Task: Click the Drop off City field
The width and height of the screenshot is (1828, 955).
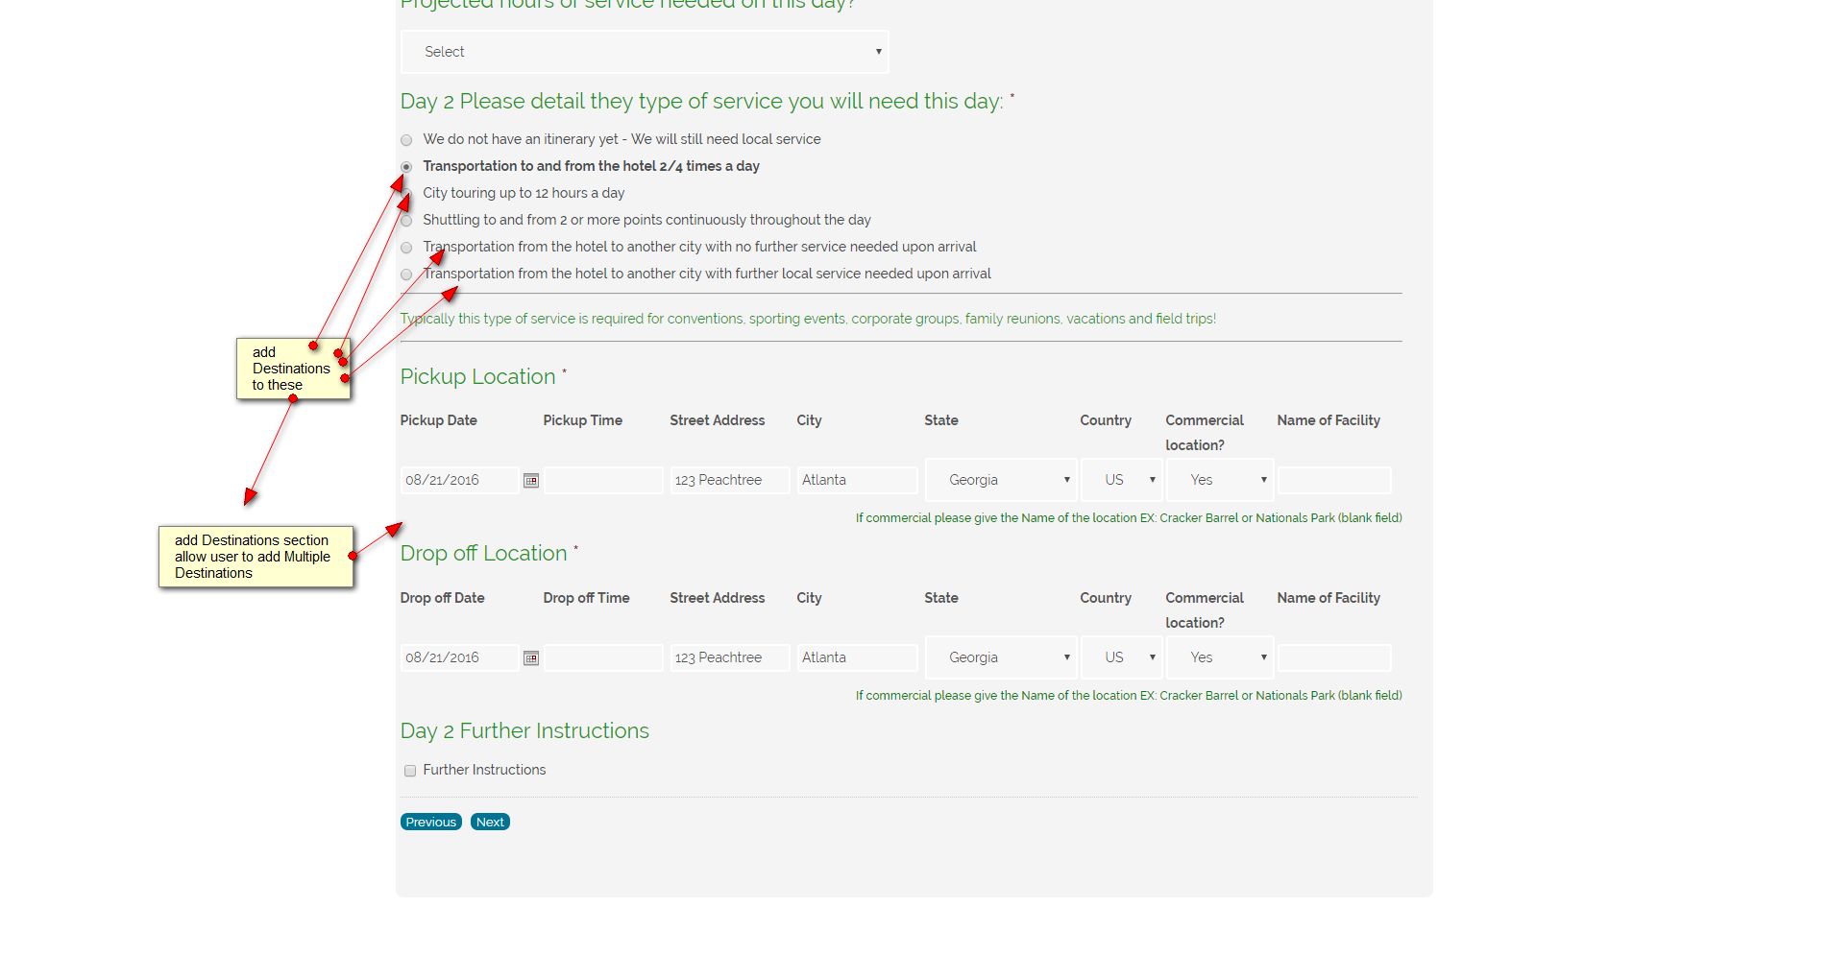Action: click(857, 657)
